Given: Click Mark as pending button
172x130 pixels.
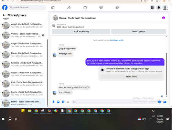Looking at the screenshot, I should click(x=81, y=31).
